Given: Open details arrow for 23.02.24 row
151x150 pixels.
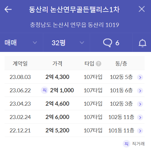Looking at the screenshot, I should click(x=140, y=118).
